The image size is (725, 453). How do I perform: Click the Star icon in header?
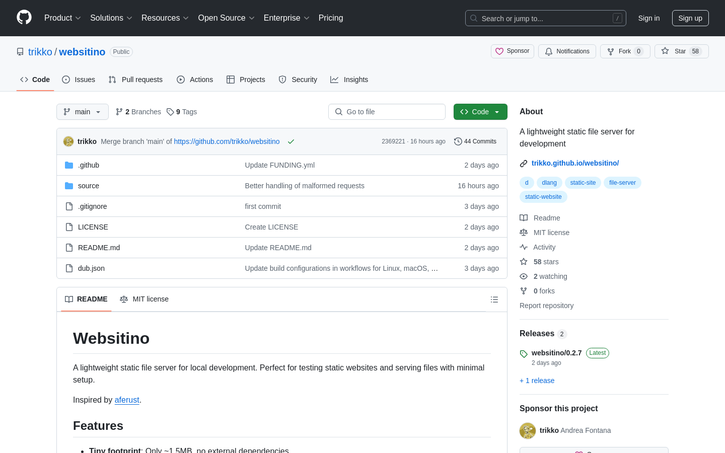point(665,51)
